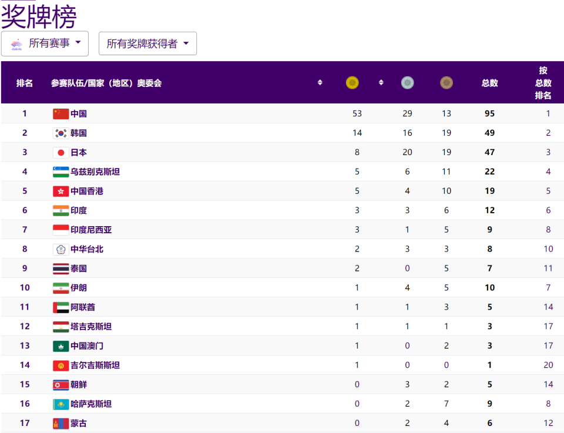The width and height of the screenshot is (564, 433).
Task: Click the China flag icon
Action: coord(61,113)
